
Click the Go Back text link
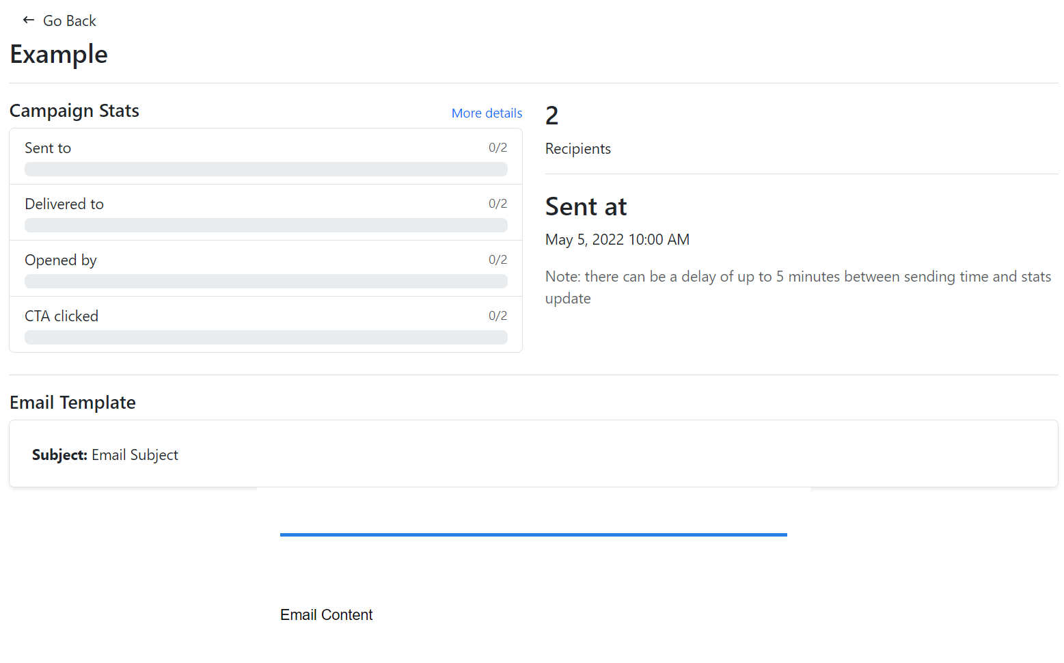click(x=69, y=21)
